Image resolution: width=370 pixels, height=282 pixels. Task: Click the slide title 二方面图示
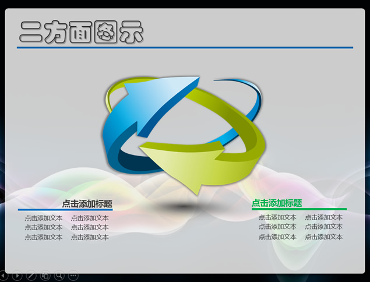(81, 32)
